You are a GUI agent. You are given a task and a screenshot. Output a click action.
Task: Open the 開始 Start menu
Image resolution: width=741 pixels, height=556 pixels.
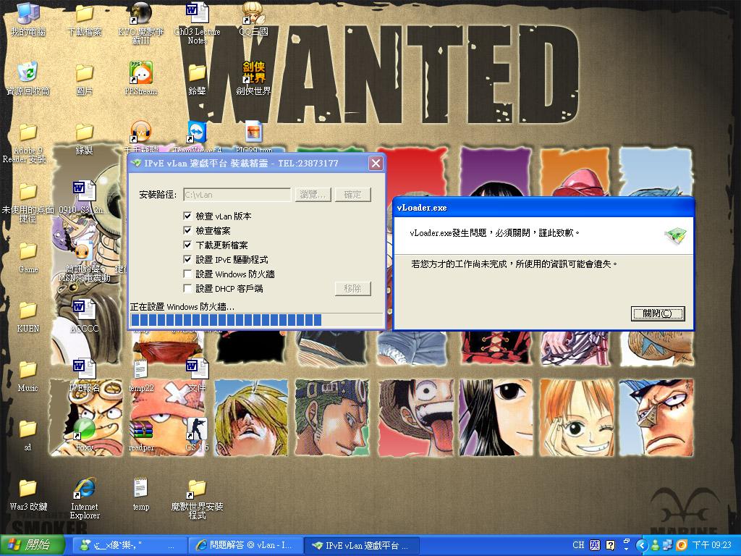coord(32,545)
